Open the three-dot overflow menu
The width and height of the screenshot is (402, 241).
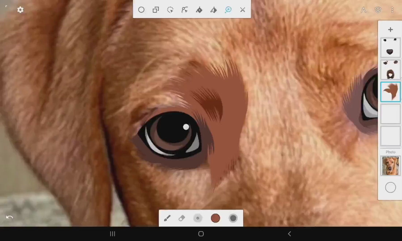tap(392, 10)
